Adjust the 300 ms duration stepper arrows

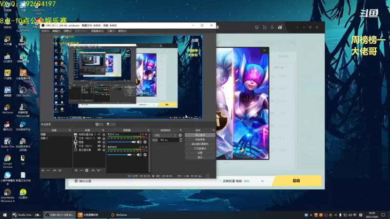(x=180, y=140)
